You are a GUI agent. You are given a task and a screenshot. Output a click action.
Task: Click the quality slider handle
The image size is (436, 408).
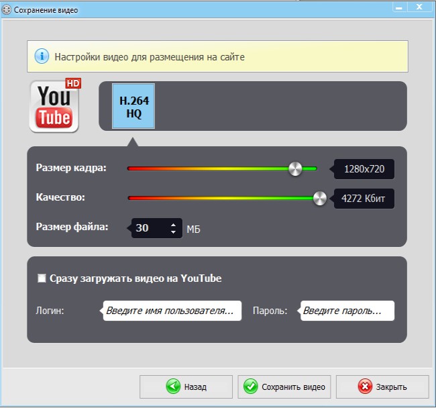coord(320,199)
